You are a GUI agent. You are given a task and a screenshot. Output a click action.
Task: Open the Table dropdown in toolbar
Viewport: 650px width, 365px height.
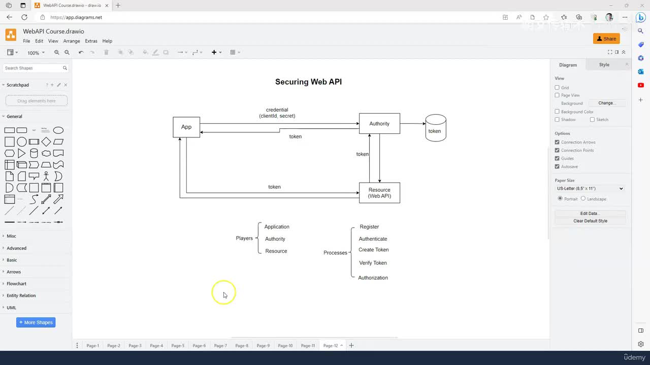click(x=235, y=52)
